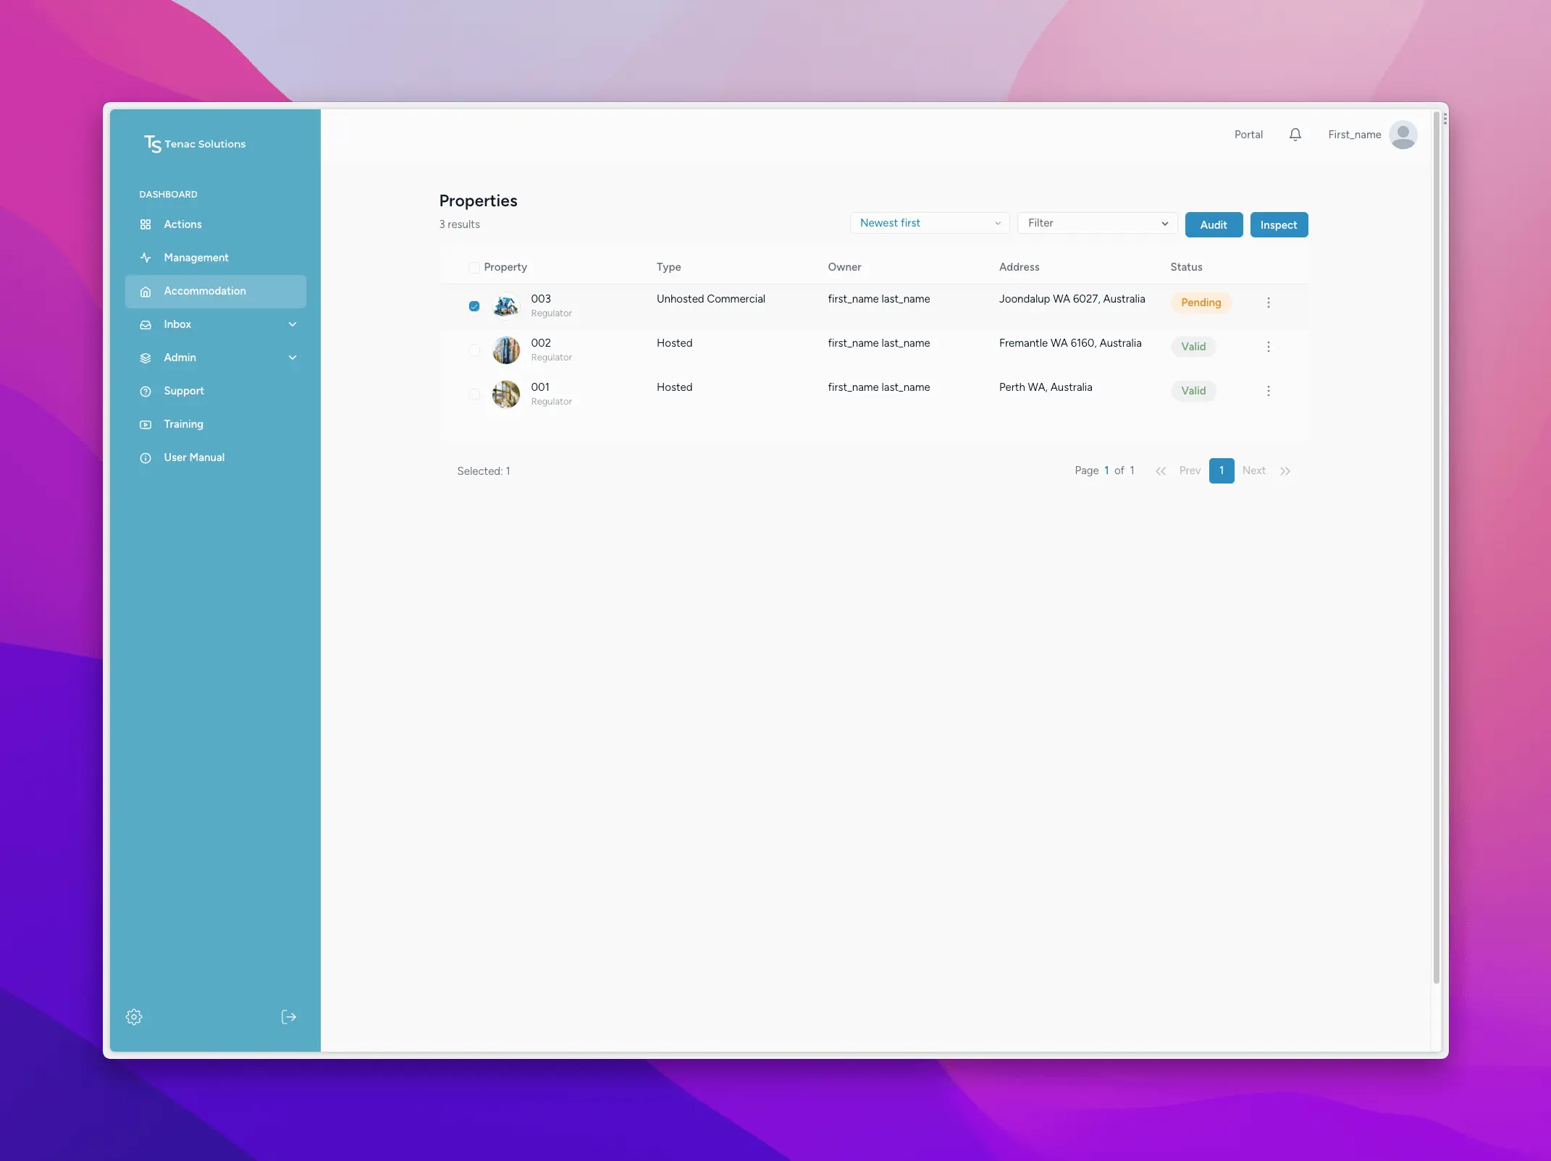Go to the Training sidebar item
The height and width of the screenshot is (1161, 1551).
pos(183,424)
